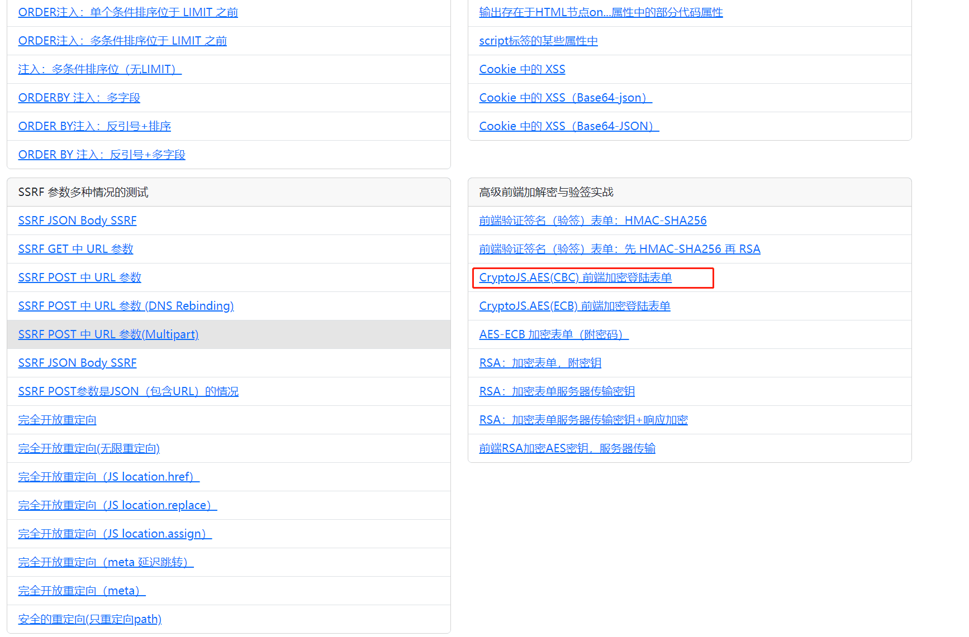Click RSA：加密表单，附密钥 link
The height and width of the screenshot is (637, 969).
coord(540,363)
